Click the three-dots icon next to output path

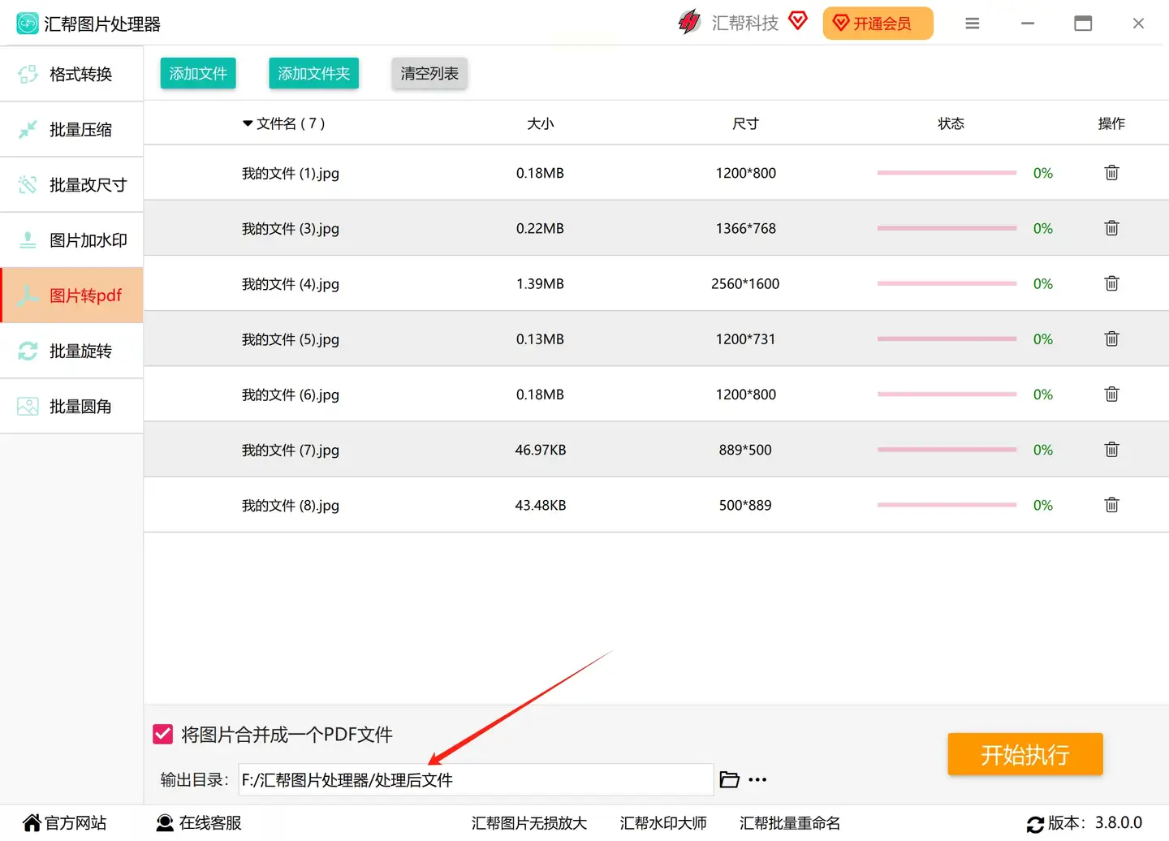point(757,779)
